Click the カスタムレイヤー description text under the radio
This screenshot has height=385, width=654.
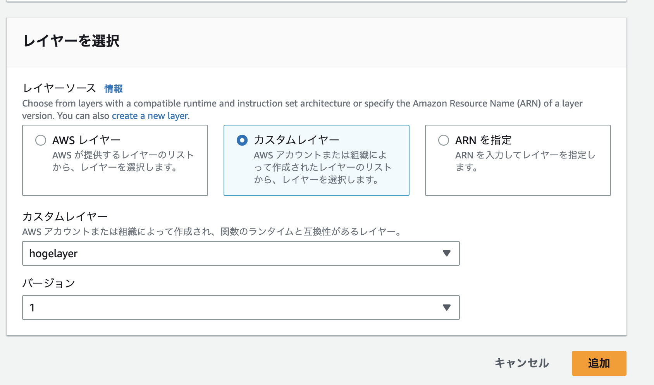[322, 167]
